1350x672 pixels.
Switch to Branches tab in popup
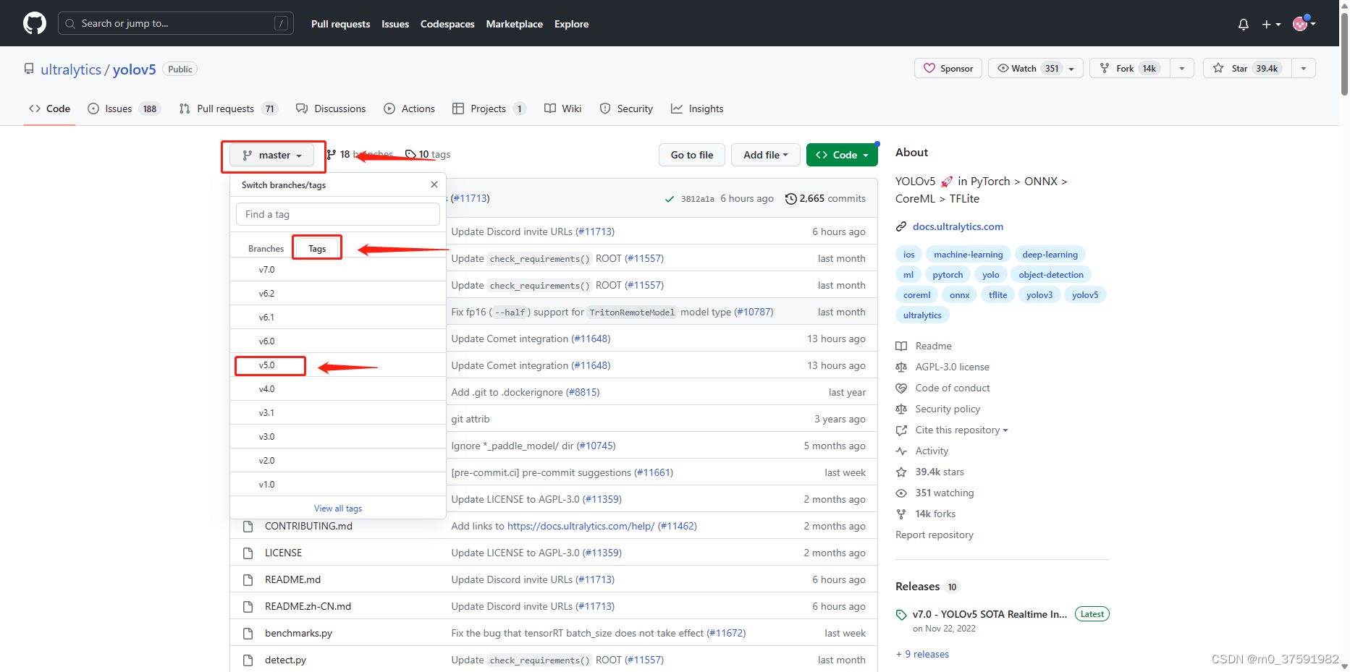pyautogui.click(x=266, y=248)
